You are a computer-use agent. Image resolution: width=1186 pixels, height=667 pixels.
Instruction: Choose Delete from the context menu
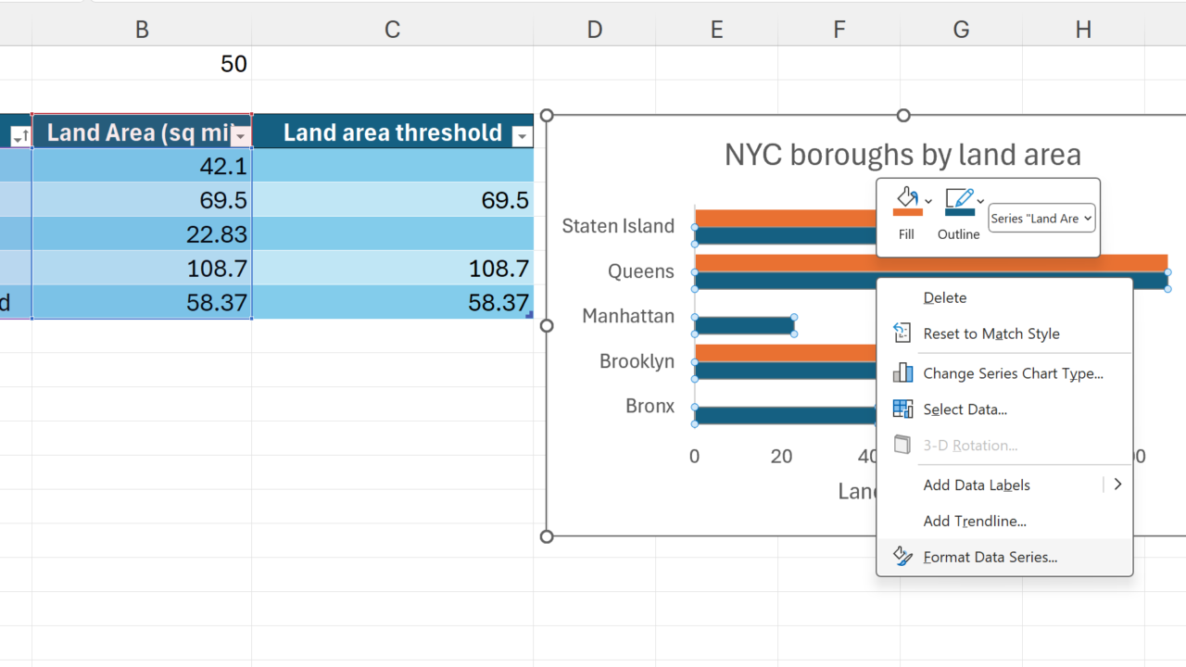(x=944, y=297)
